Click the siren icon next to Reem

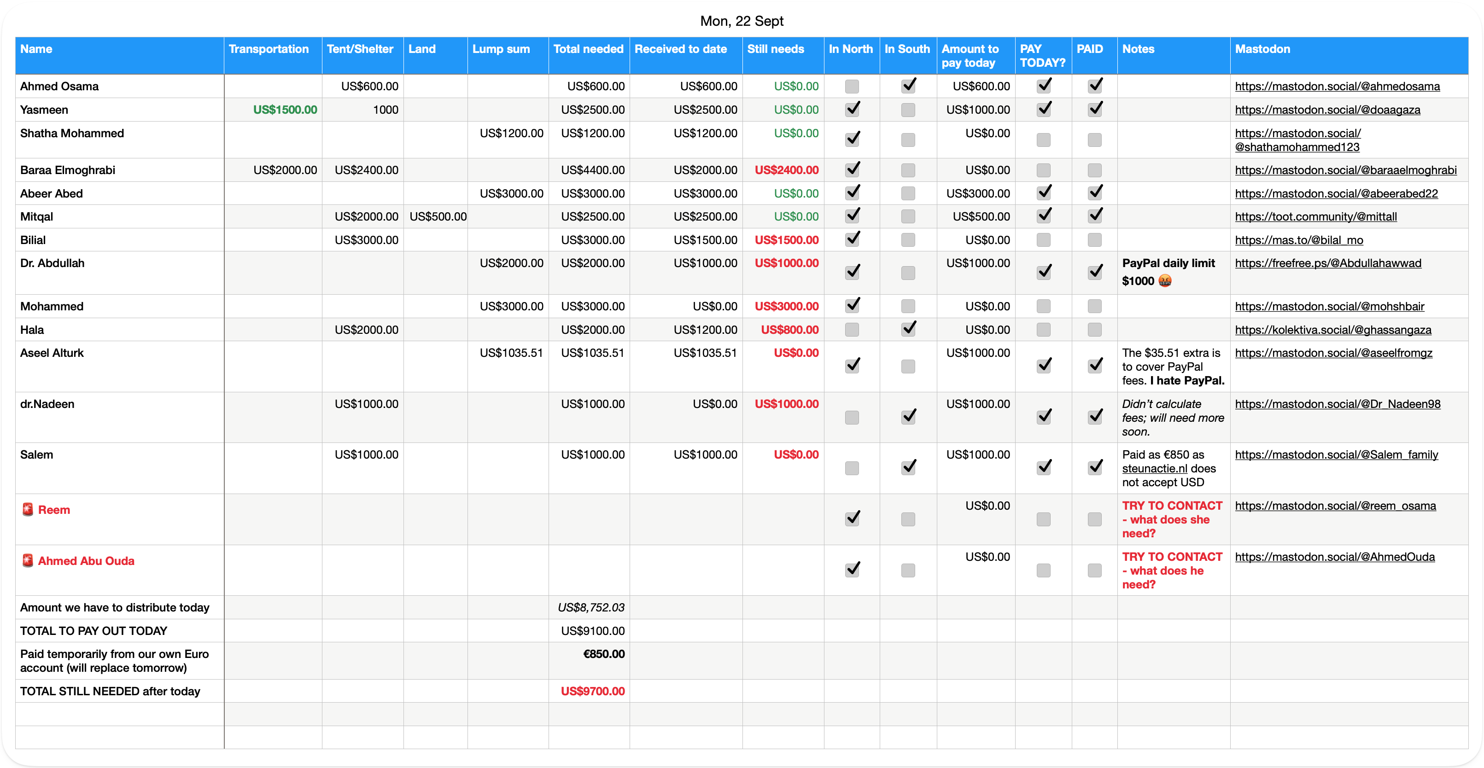(x=27, y=510)
